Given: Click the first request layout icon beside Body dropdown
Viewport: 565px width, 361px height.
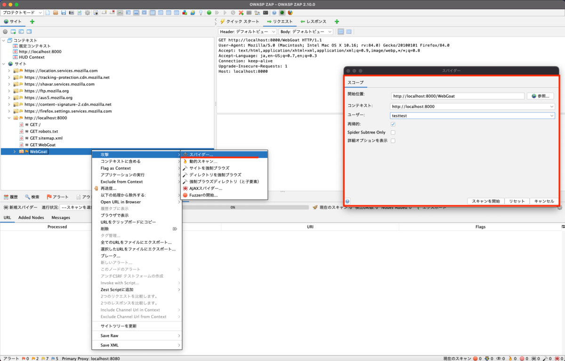Looking at the screenshot, I should [340, 31].
